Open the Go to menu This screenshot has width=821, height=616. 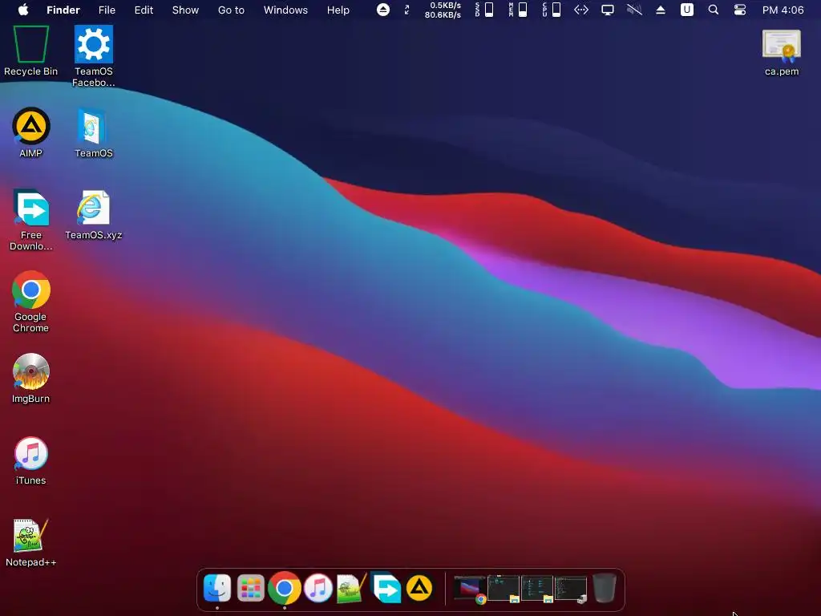click(x=231, y=10)
